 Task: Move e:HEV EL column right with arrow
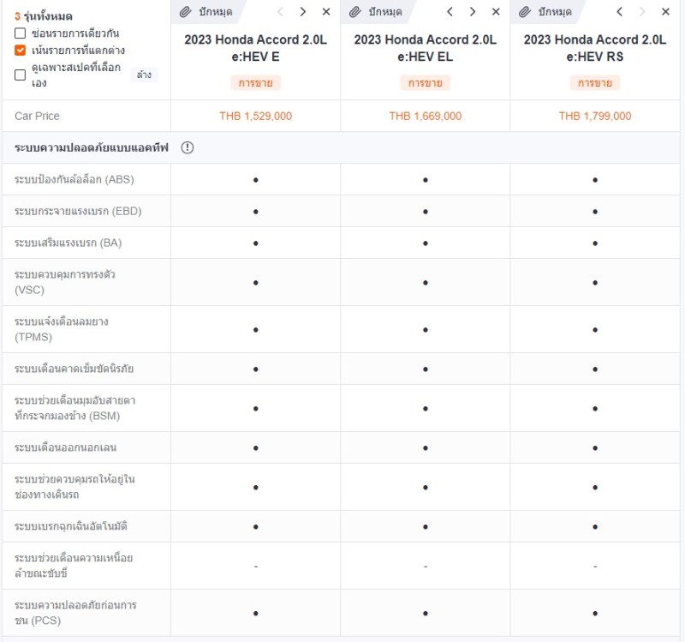(x=473, y=12)
